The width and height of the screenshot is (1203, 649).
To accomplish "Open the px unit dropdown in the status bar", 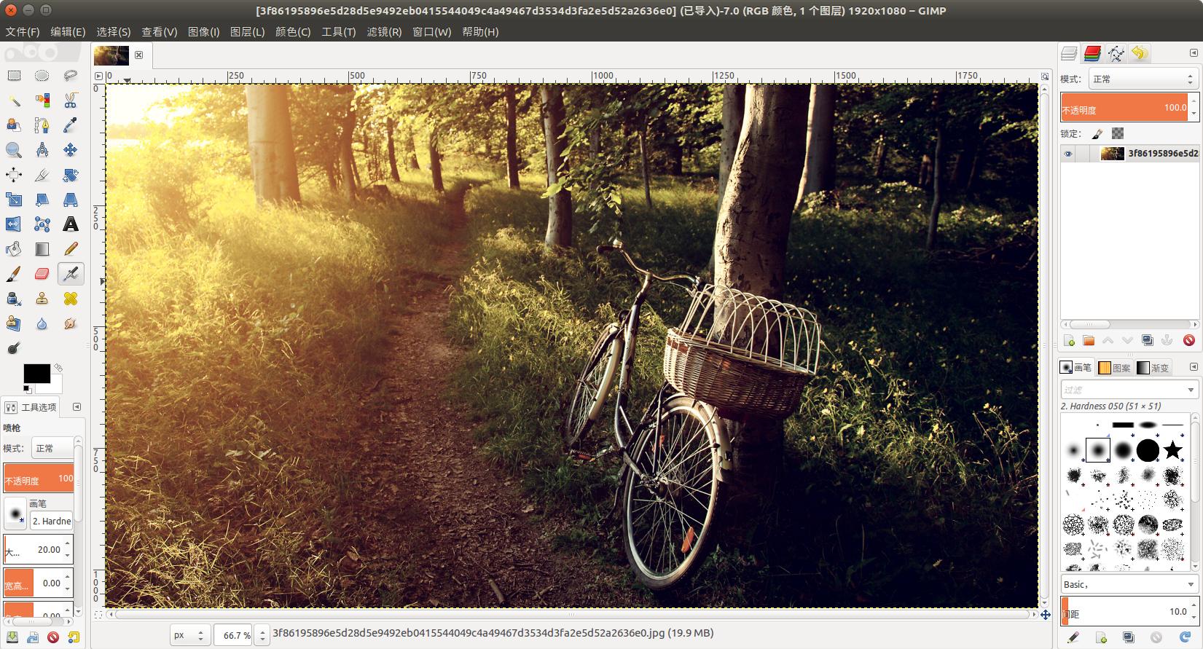I will point(190,635).
